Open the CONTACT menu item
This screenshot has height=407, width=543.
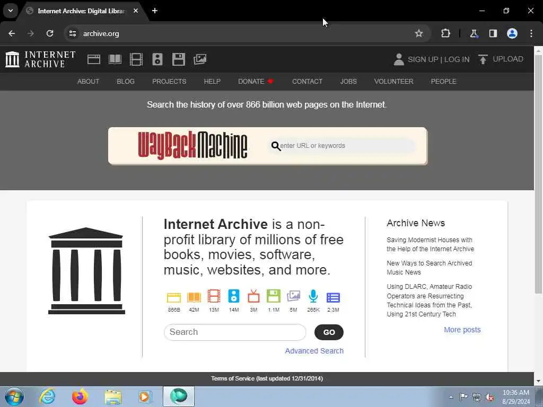(307, 82)
